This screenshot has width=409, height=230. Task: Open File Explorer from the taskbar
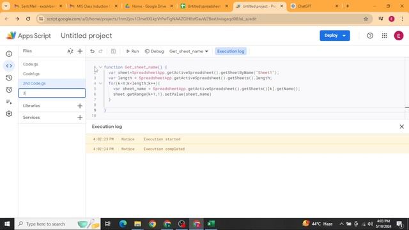[137, 224]
